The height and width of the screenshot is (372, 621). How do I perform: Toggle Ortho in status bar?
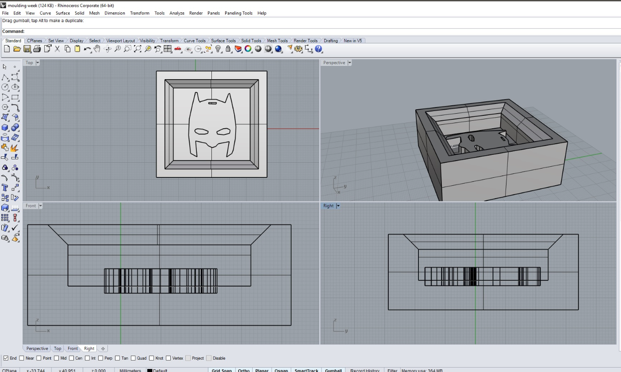(x=244, y=370)
